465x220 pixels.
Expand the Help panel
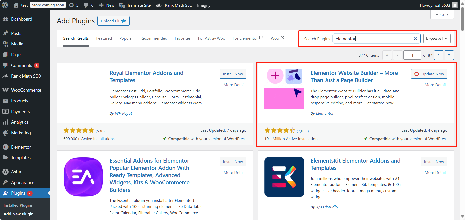coord(442,15)
